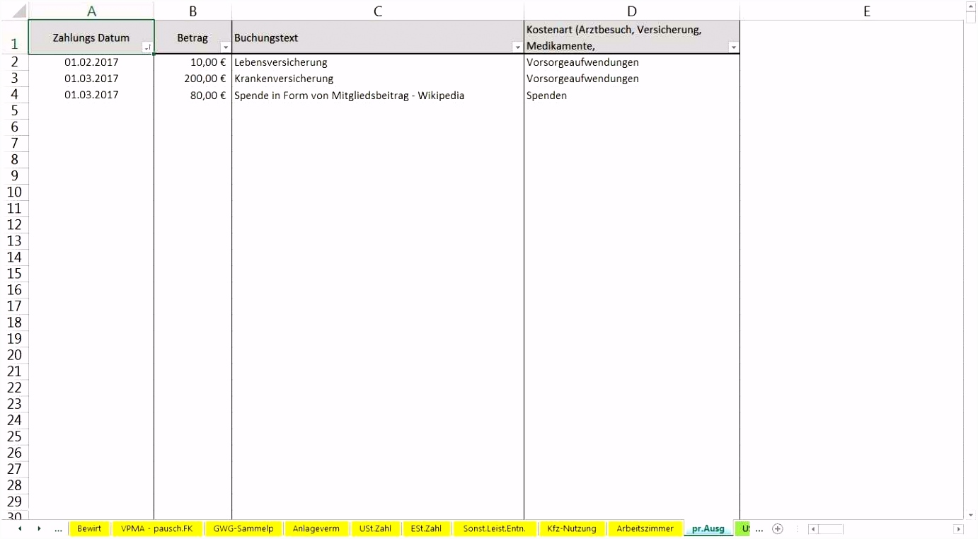Image resolution: width=978 pixels, height=539 pixels.
Task: Click the vertical scrollbar down arrow
Action: 971,516
